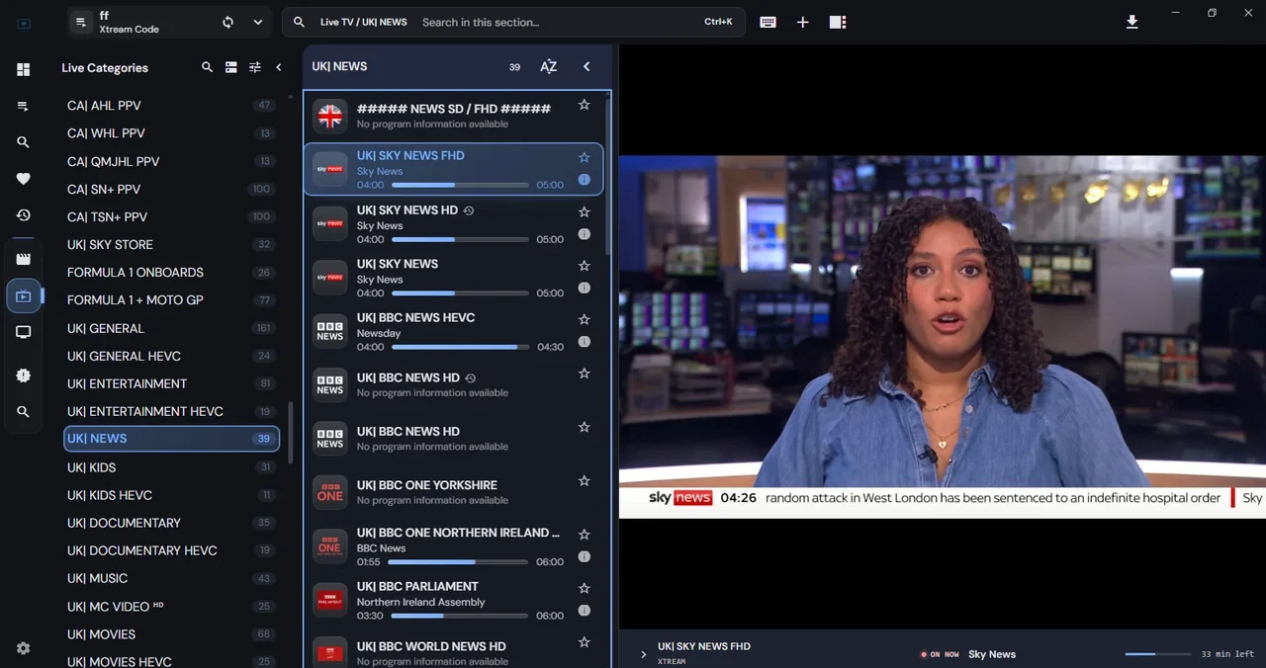Open the Series monitor icon in sidebar
The width and height of the screenshot is (1266, 668).
click(x=23, y=332)
